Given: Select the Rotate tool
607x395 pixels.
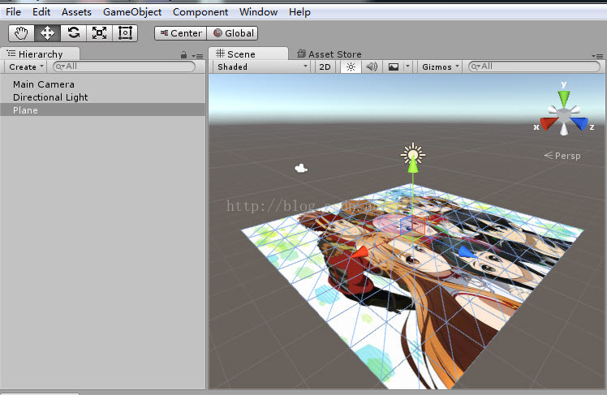Looking at the screenshot, I should (x=73, y=33).
